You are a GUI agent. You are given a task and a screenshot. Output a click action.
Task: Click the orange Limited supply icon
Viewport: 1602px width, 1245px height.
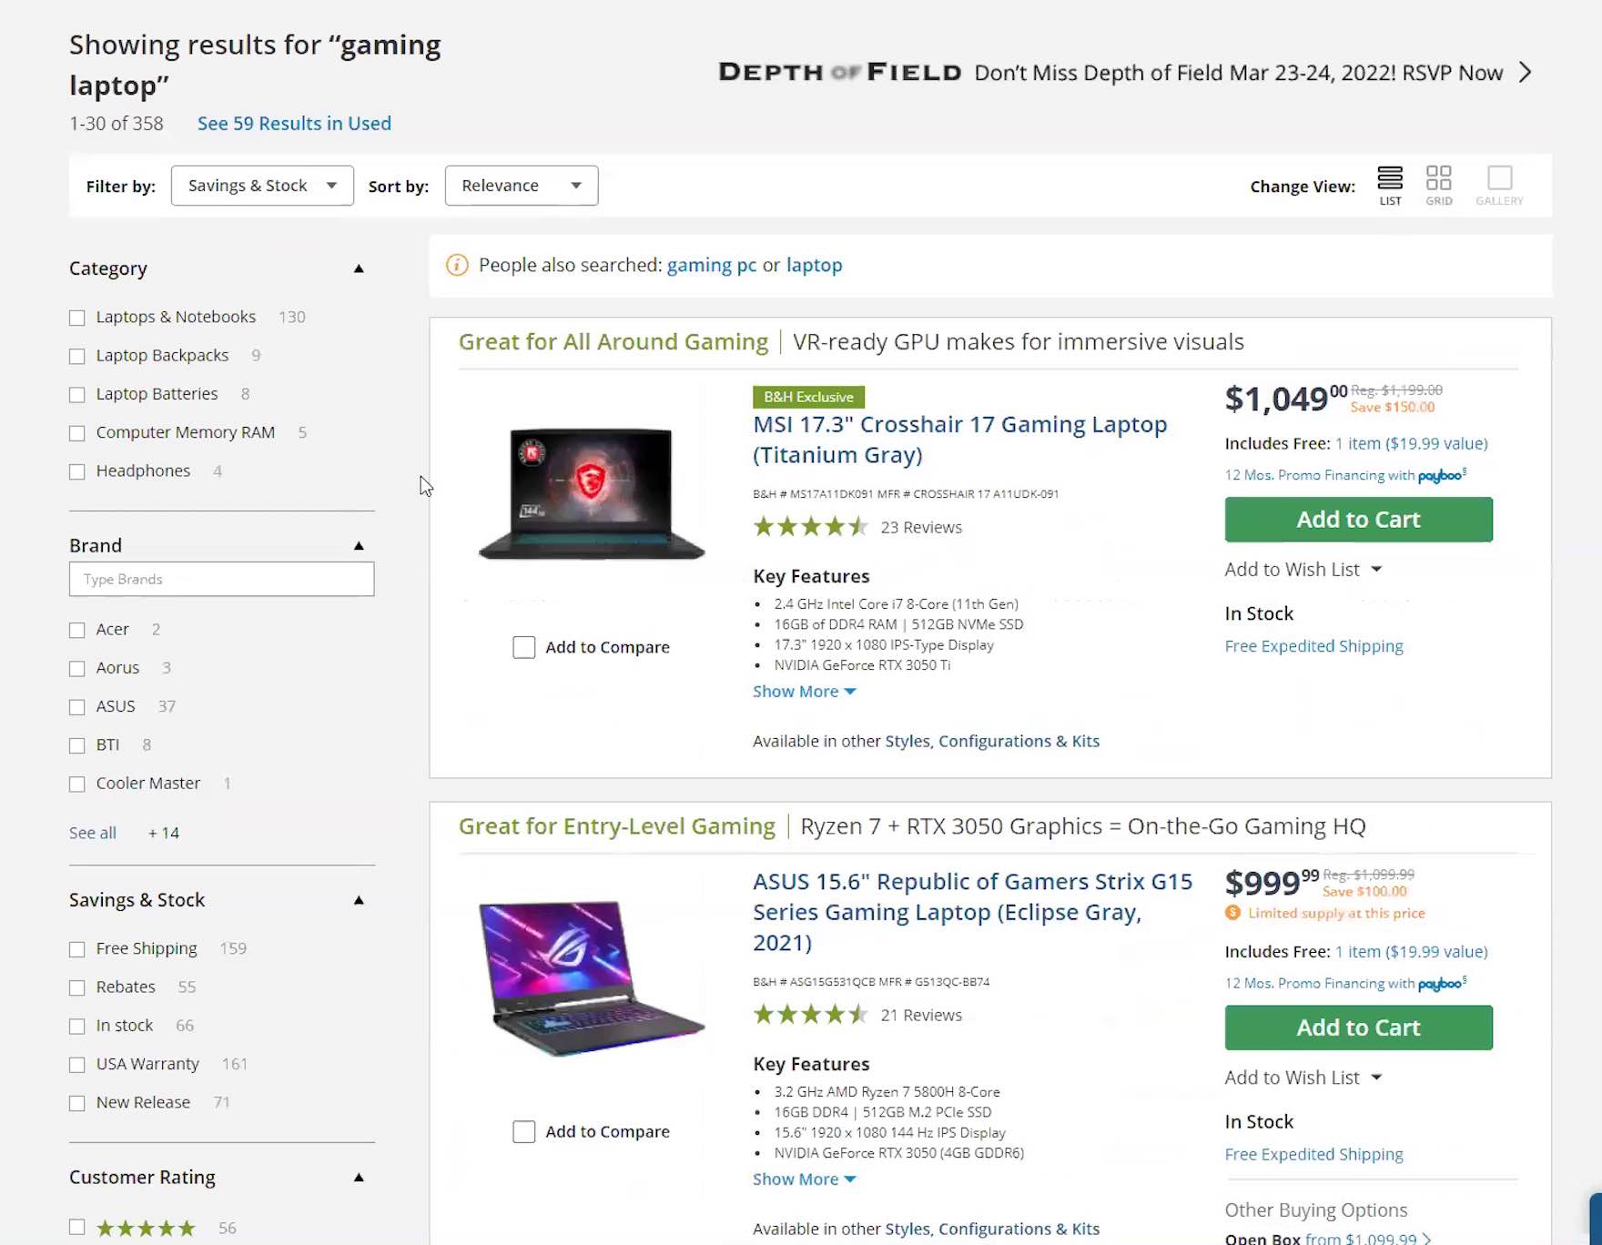click(1232, 913)
